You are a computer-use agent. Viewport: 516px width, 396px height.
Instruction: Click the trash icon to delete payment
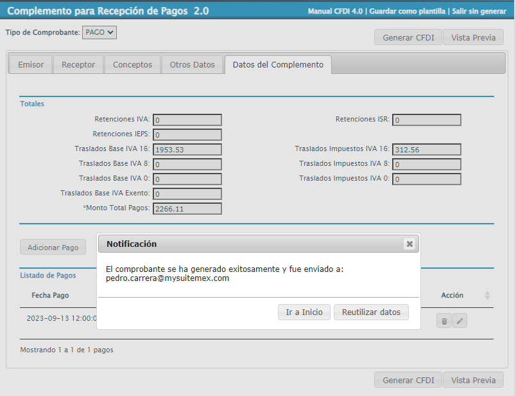tap(443, 321)
